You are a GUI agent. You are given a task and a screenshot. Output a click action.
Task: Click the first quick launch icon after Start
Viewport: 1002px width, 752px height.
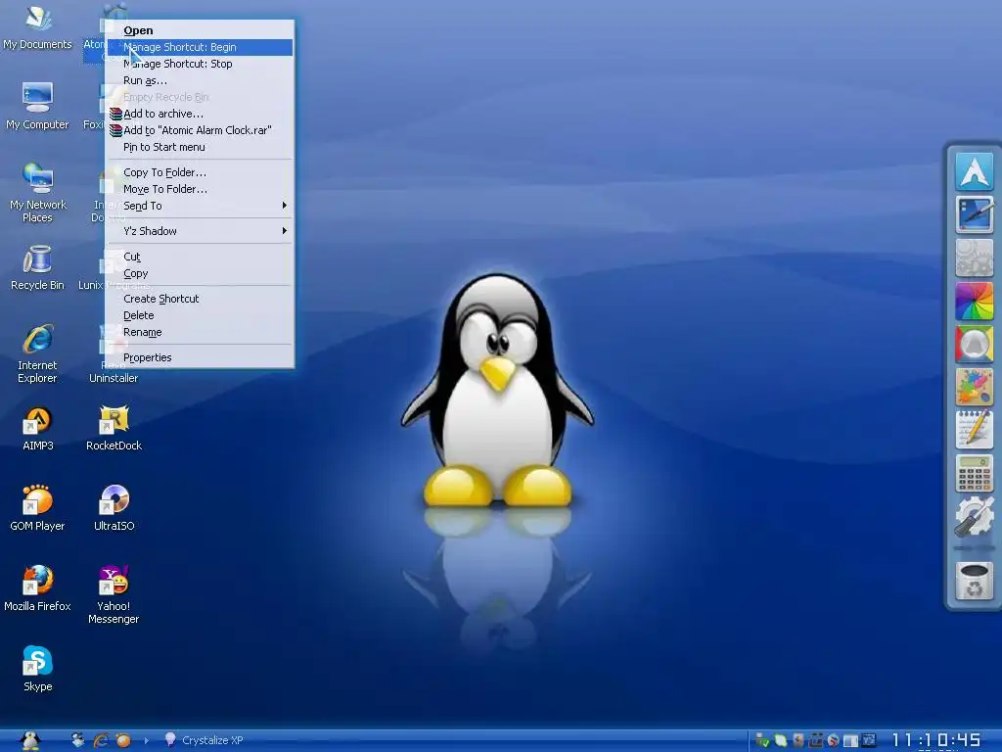pyautogui.click(x=78, y=740)
